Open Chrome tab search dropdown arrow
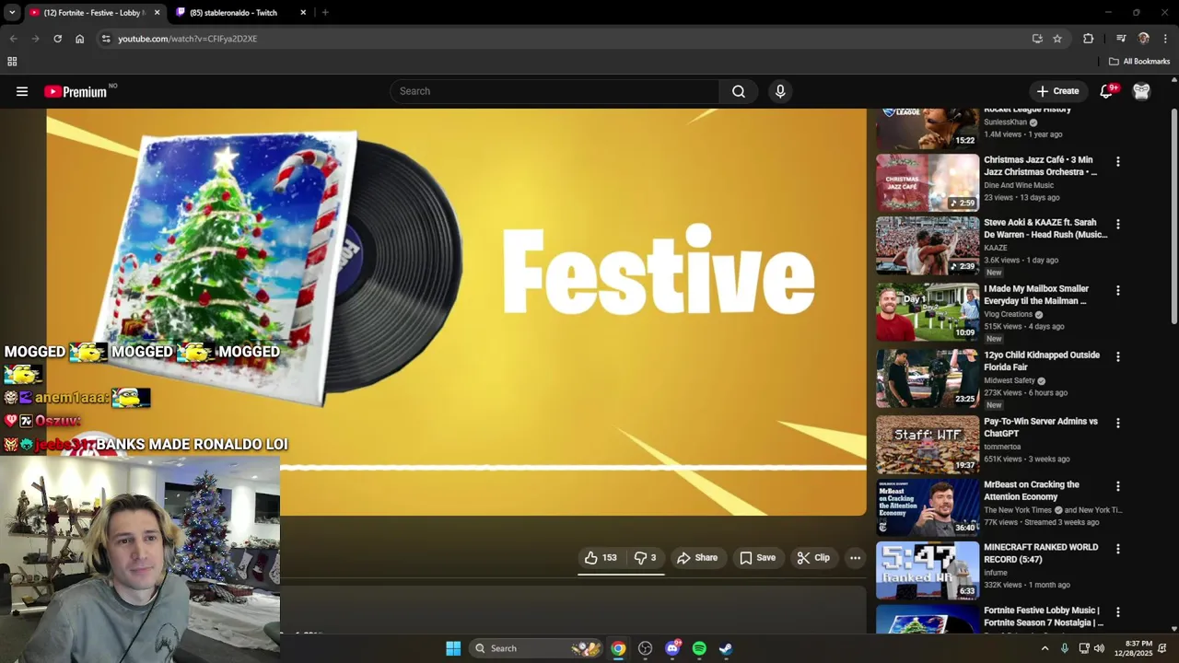 [x=12, y=13]
